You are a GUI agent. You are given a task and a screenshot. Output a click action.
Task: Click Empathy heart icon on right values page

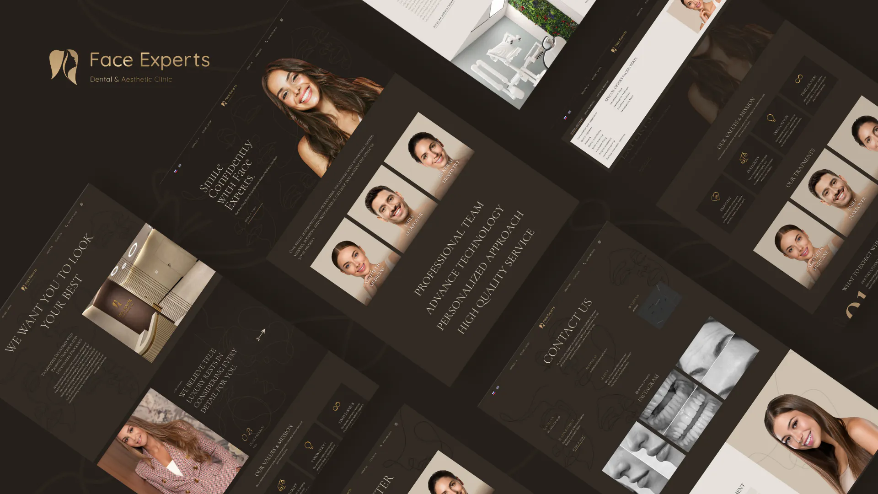pyautogui.click(x=716, y=197)
